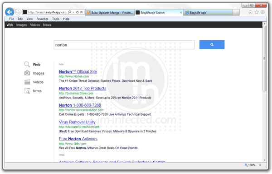Click the Web magnifier icon in sidebar
This screenshot has height=174, width=272.
tap(27, 64)
